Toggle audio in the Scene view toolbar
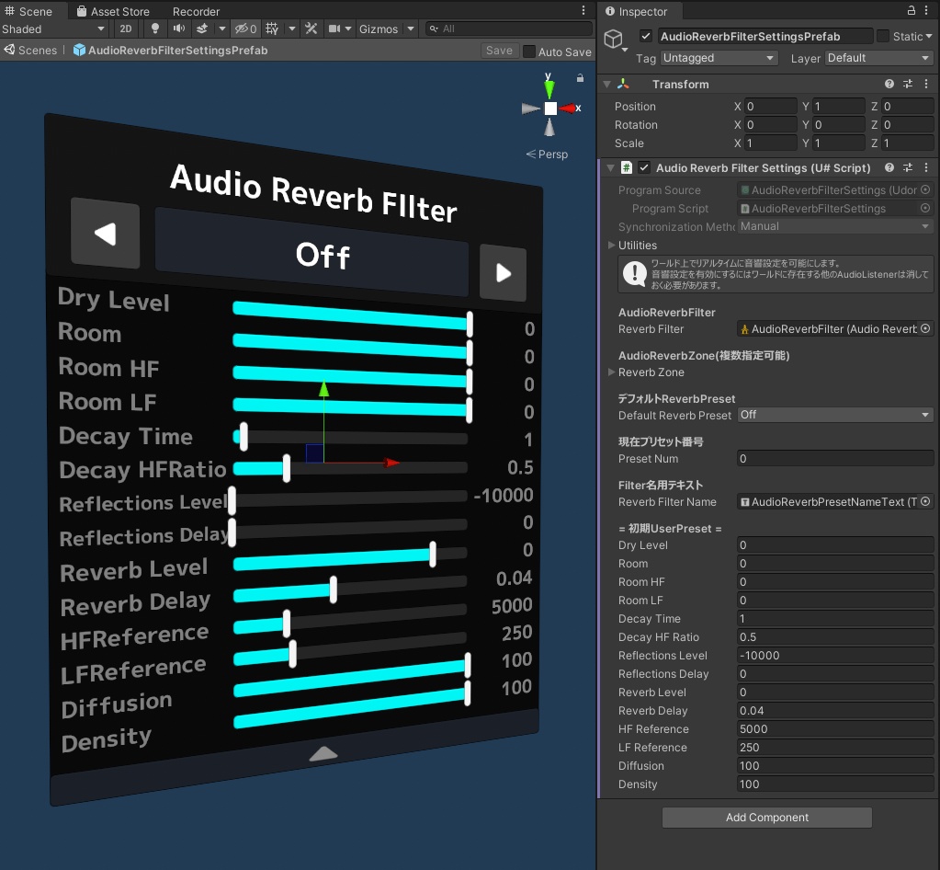 pyautogui.click(x=179, y=29)
